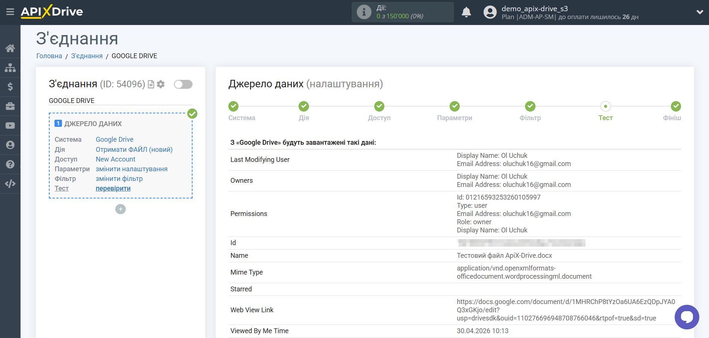Click the Google Drive system link
Image resolution: width=709 pixels, height=338 pixels.
pyautogui.click(x=115, y=140)
